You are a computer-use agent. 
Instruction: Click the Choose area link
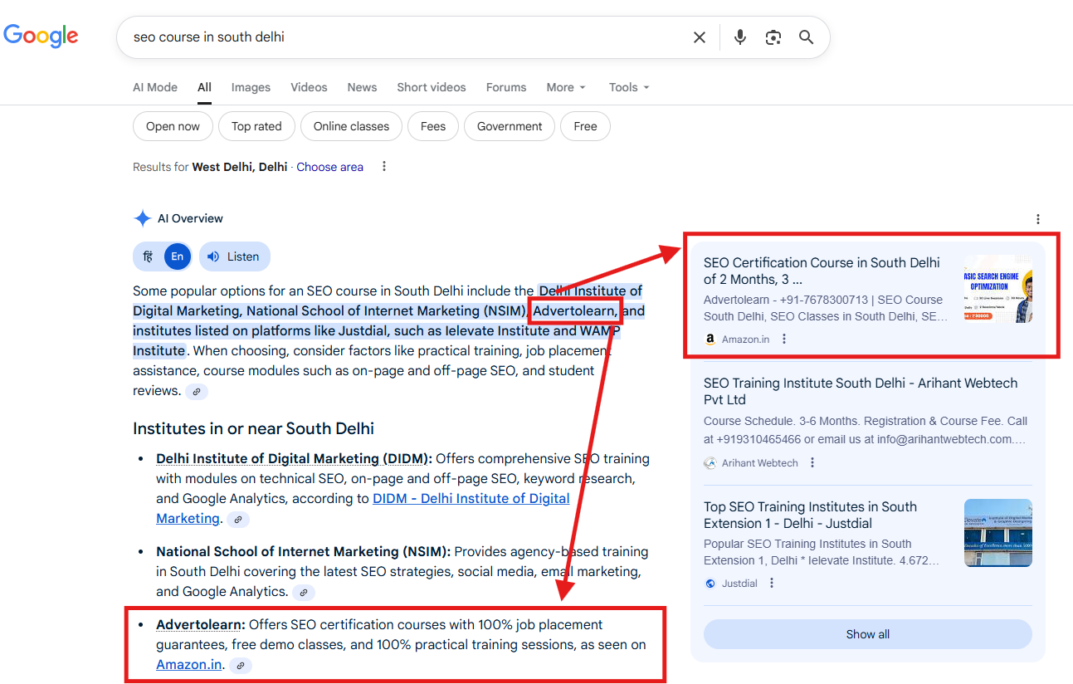click(x=329, y=167)
